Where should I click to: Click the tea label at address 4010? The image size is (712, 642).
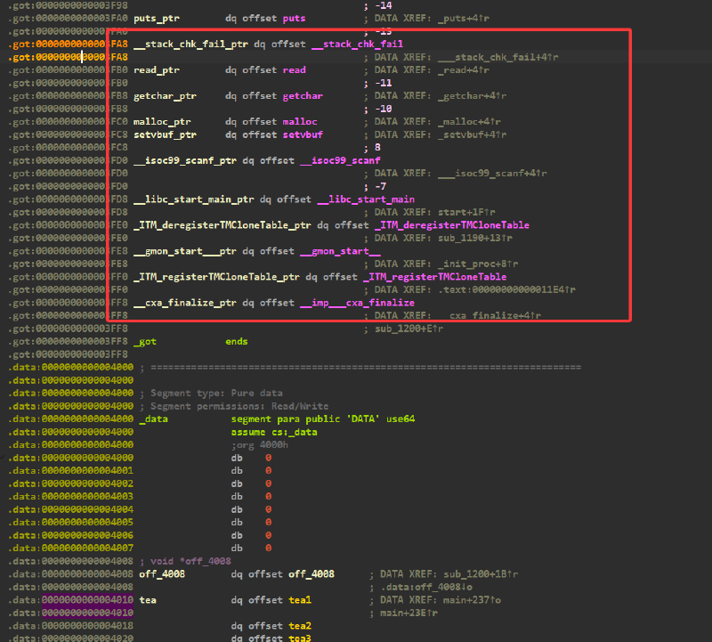point(148,600)
